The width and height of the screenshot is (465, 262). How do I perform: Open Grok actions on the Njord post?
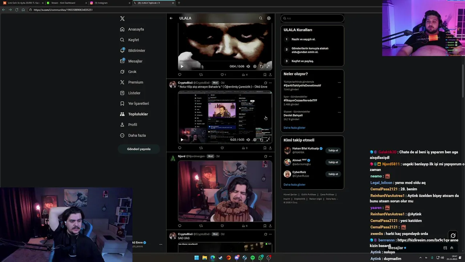tap(266, 156)
